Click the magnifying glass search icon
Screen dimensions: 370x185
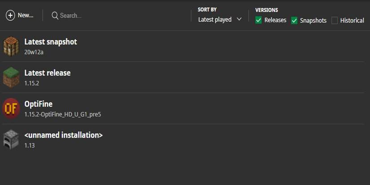[x=55, y=16]
